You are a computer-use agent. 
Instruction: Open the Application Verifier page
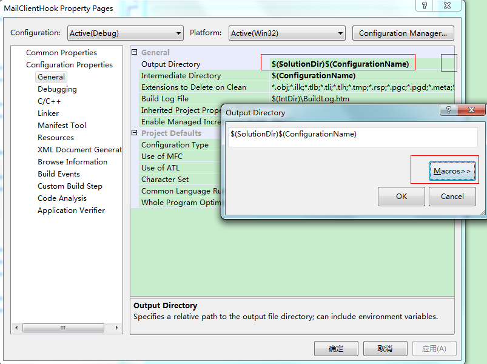71,211
